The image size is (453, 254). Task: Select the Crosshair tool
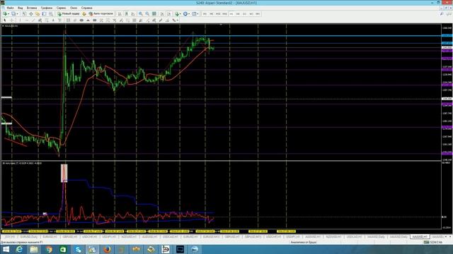[x=11, y=20]
